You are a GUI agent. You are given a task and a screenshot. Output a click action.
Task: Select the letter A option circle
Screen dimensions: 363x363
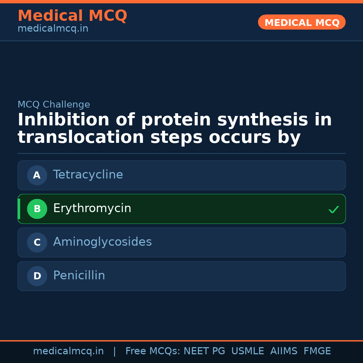tap(37, 175)
